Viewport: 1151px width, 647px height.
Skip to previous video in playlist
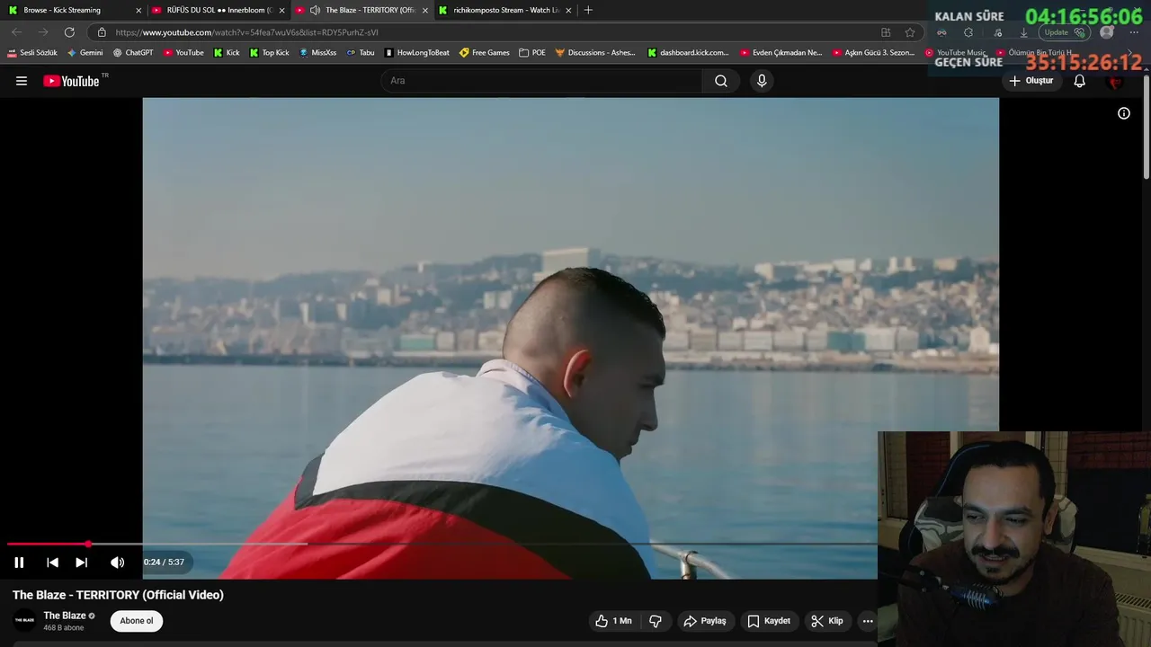point(52,563)
